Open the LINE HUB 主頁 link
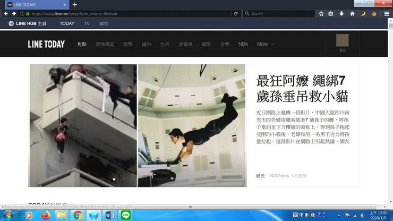Image resolution: width=393 pixels, height=221 pixels. (31, 23)
